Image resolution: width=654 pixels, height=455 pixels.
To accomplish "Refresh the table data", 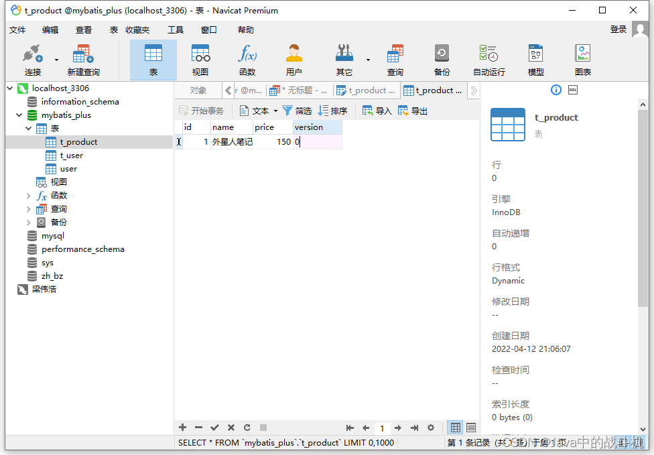I will [x=247, y=428].
